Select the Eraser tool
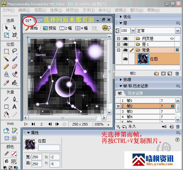Screen dimensions: 183x170 coord(14,66)
